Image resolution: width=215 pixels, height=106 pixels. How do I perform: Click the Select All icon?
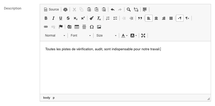click(145, 9)
